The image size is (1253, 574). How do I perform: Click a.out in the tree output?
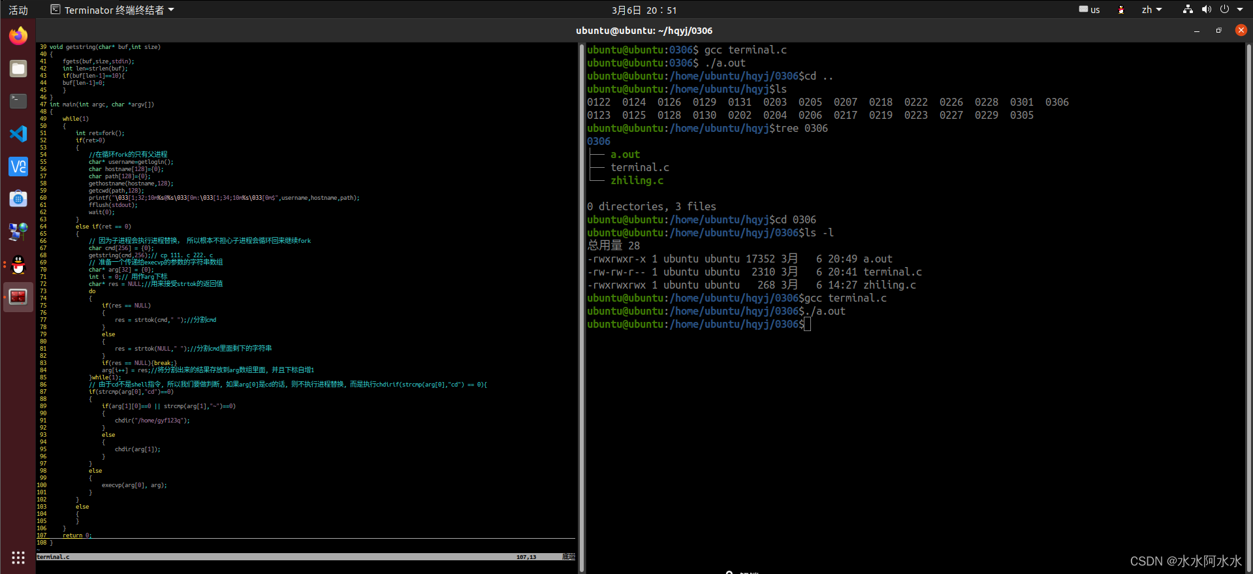click(625, 155)
